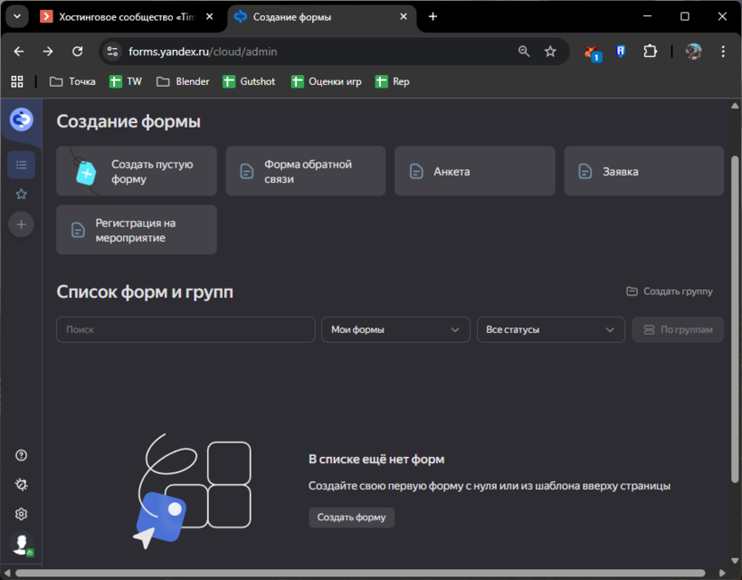
Task: Open the forms list icon in sidebar
Action: pos(21,164)
